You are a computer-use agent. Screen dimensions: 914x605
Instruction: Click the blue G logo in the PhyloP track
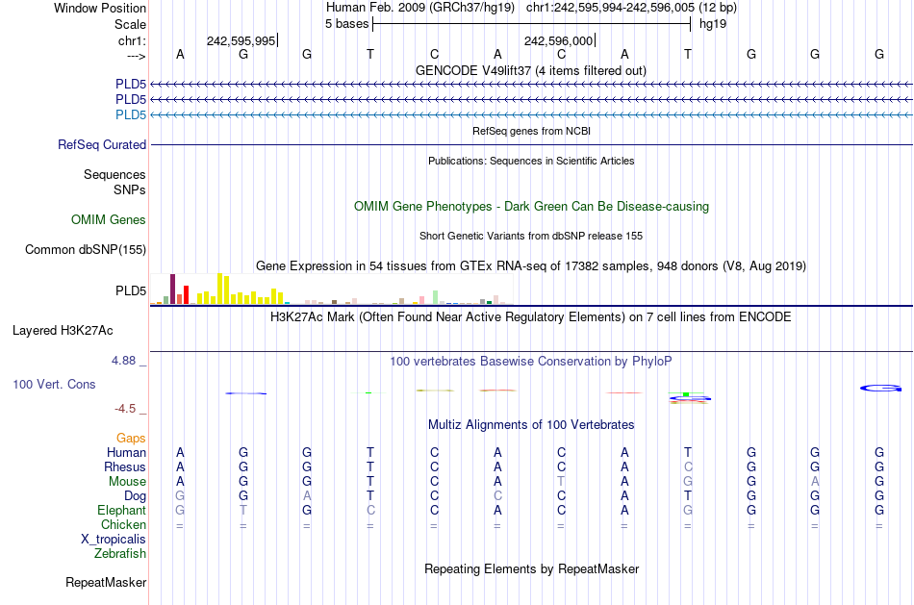[x=880, y=388]
